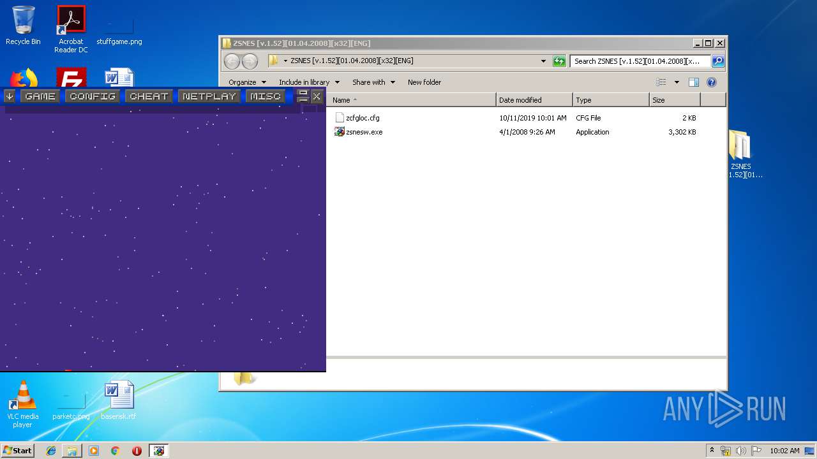
Task: Select zsnesw.exe application icon
Action: pos(340,132)
